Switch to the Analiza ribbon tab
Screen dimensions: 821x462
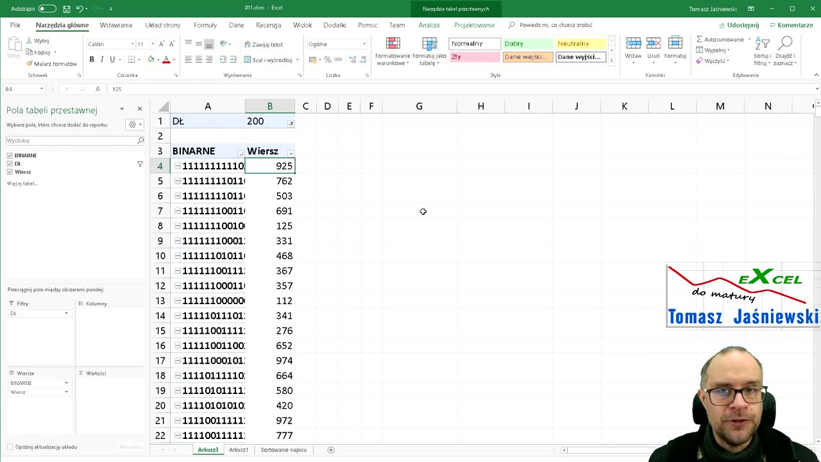(429, 25)
